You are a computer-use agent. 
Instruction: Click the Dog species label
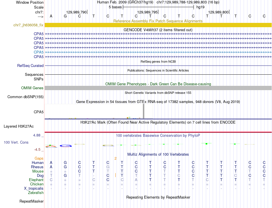click(x=40, y=176)
